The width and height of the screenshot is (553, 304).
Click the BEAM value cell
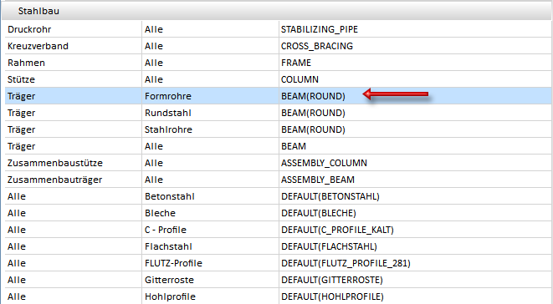coord(415,146)
